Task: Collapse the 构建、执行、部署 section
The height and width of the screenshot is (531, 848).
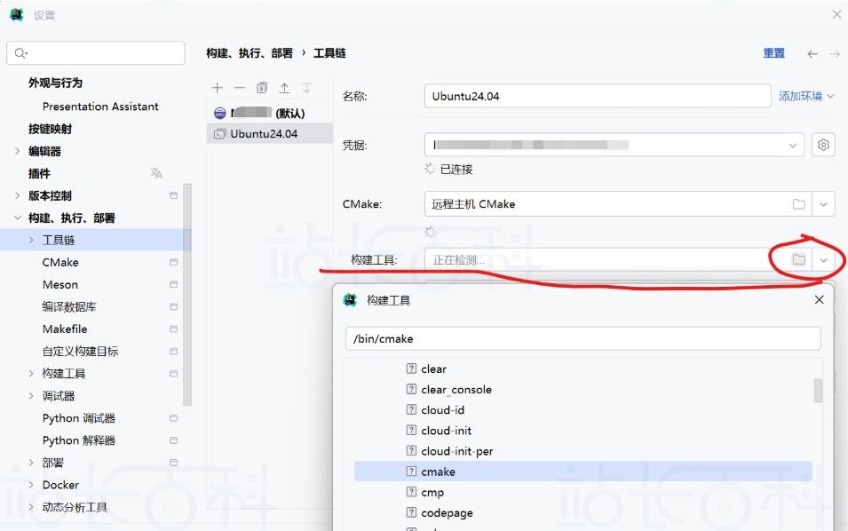Action: [x=17, y=218]
